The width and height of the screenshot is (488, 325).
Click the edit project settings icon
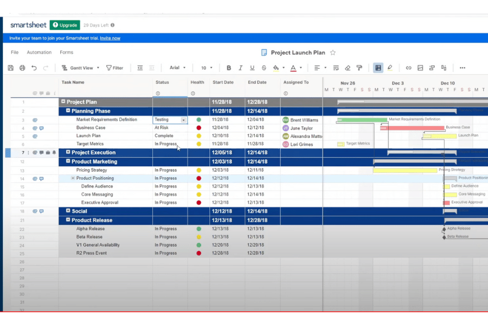tap(444, 68)
